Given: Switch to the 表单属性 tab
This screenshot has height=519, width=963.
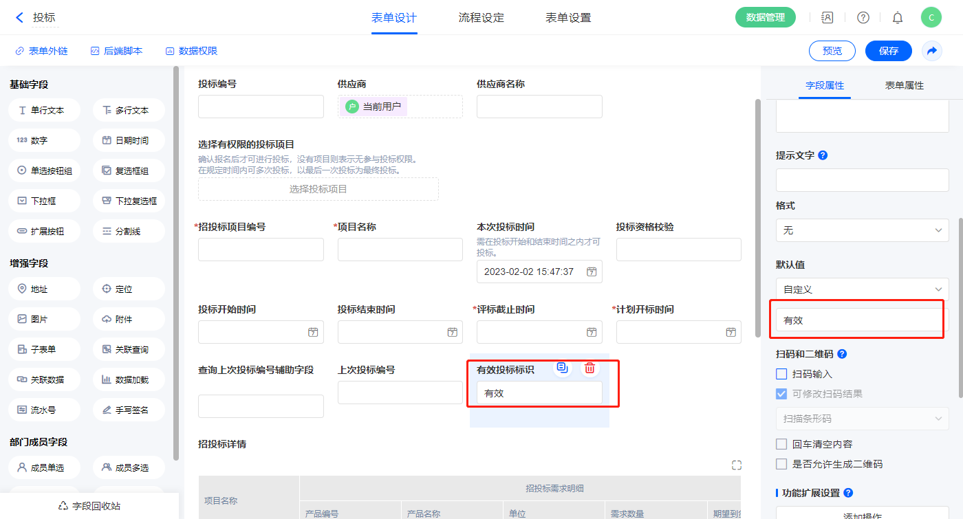Looking at the screenshot, I should click(904, 85).
